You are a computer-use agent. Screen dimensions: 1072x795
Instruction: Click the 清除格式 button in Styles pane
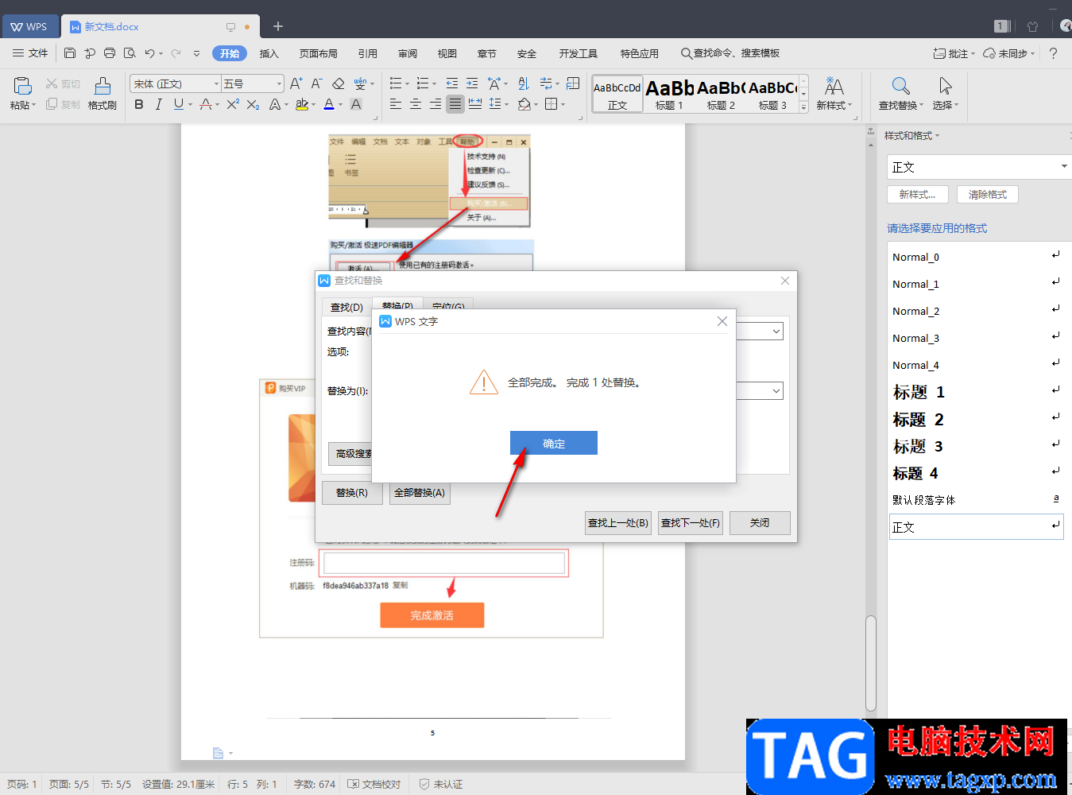988,195
